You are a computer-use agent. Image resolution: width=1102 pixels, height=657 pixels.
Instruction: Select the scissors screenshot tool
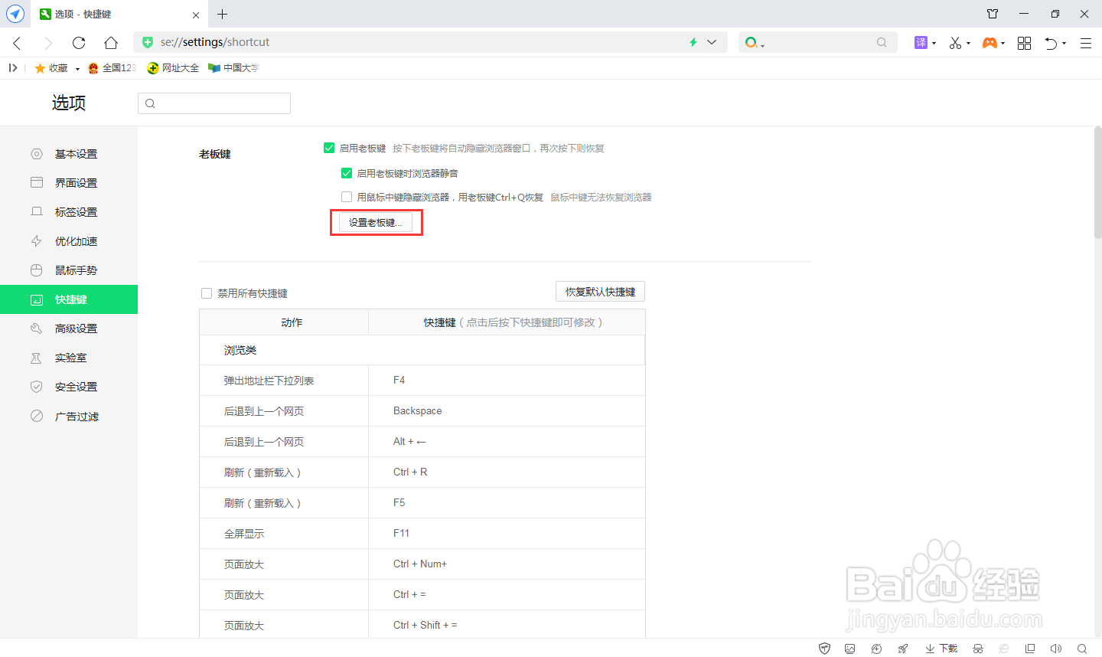tap(955, 43)
